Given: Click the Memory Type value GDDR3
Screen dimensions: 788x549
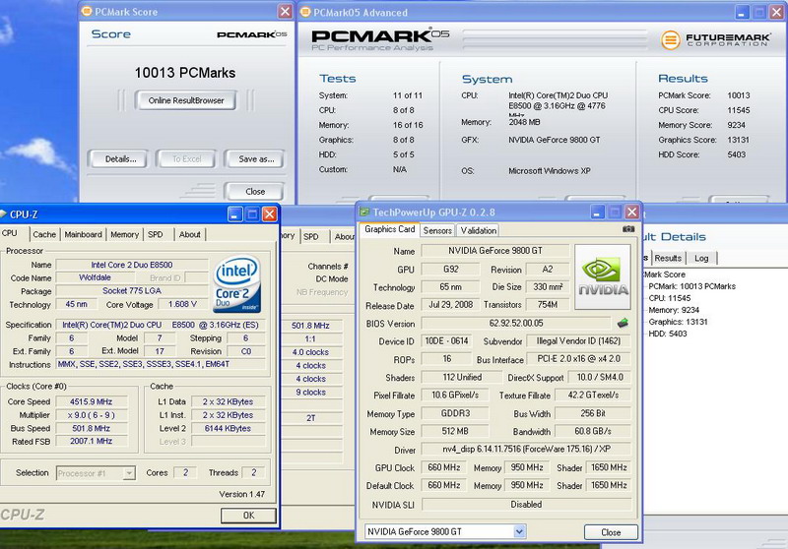Looking at the screenshot, I should click(455, 413).
